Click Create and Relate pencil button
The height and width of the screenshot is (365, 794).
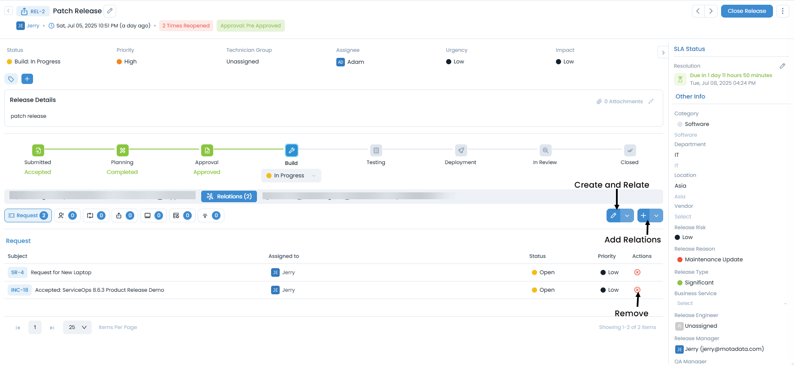pos(613,215)
